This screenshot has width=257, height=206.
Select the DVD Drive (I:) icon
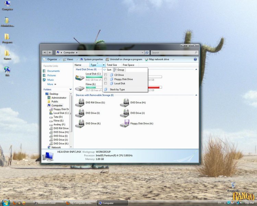point(79,113)
